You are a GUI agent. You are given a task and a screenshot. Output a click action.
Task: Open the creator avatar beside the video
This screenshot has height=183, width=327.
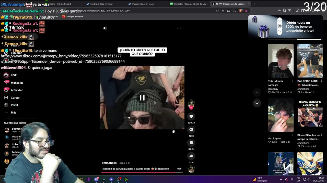click(191, 103)
